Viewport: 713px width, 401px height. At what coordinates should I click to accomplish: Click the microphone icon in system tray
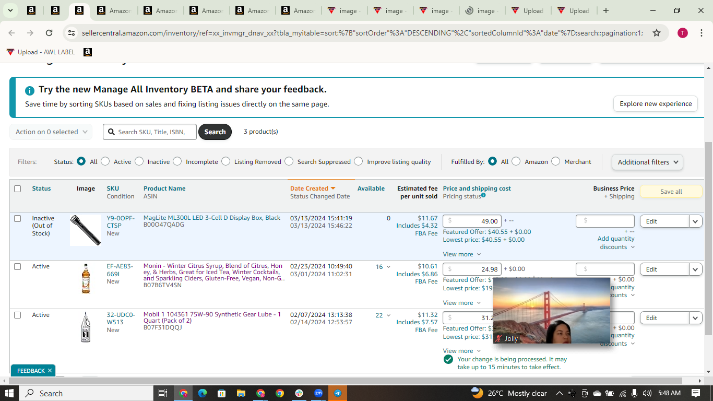coord(635,393)
